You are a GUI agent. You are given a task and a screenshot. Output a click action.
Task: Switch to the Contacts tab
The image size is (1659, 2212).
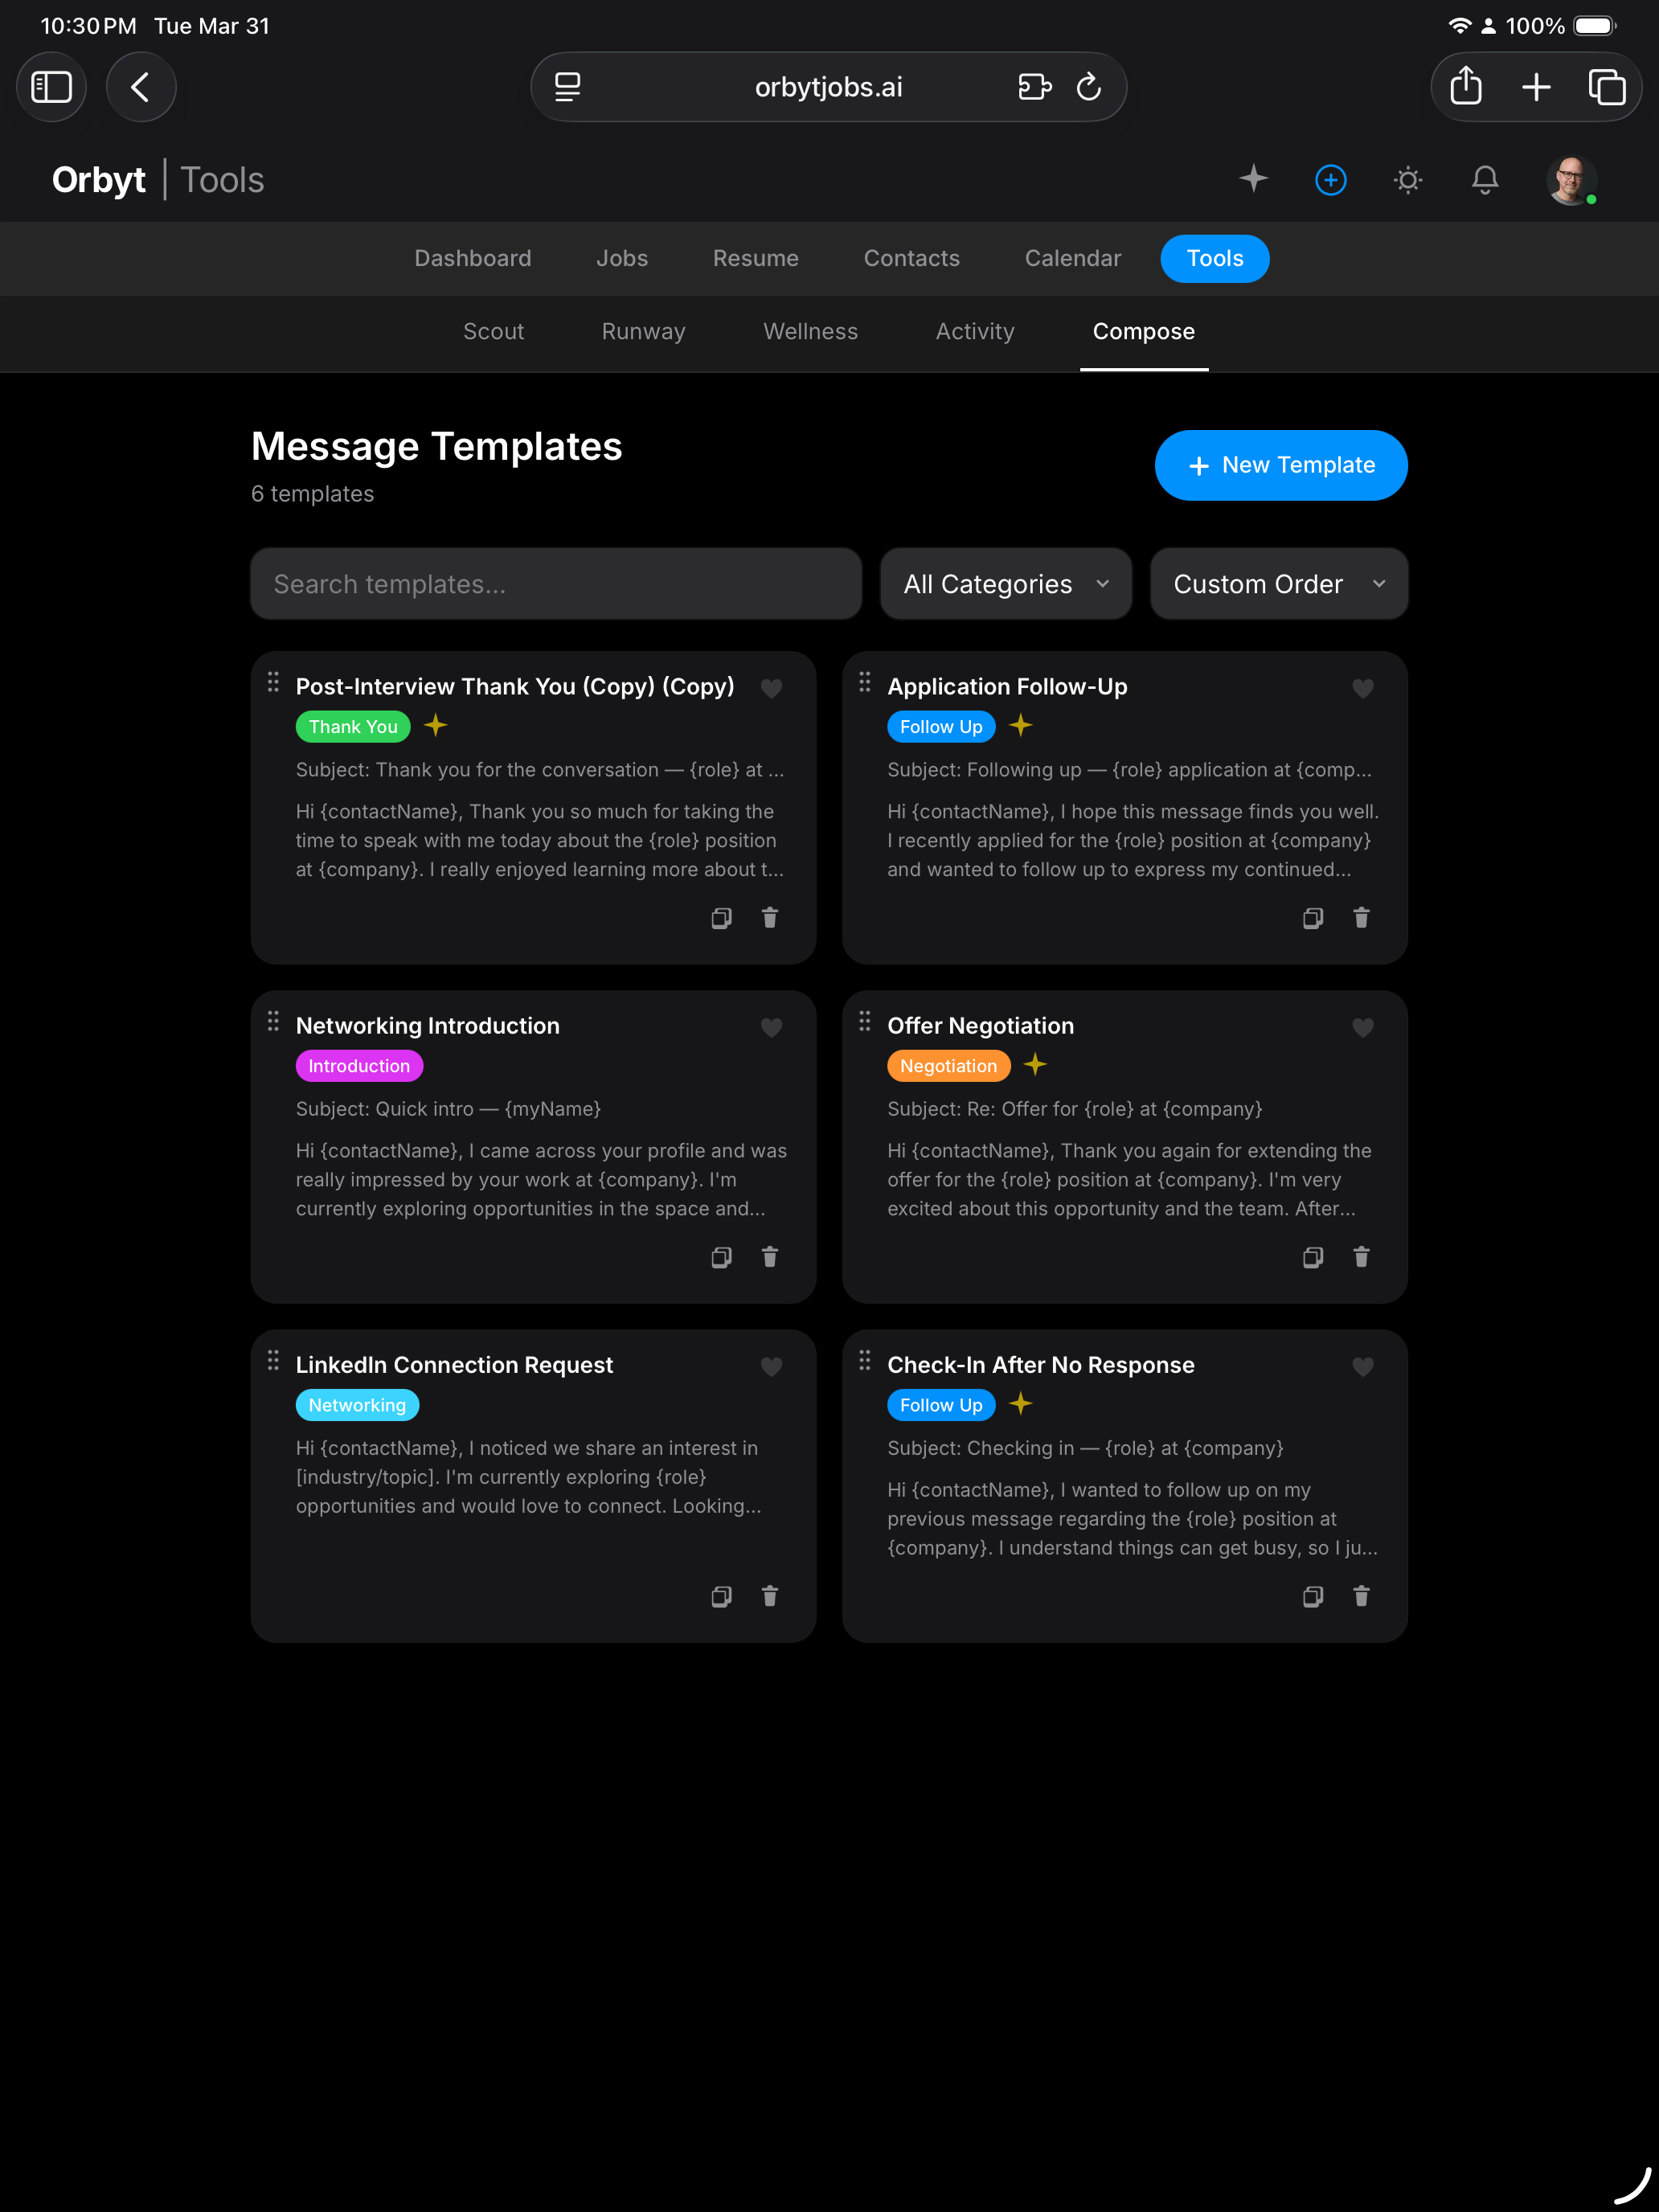[x=911, y=258]
